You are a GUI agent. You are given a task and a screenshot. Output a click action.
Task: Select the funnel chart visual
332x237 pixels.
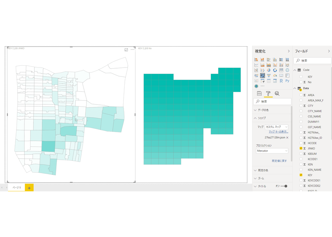click(x=269, y=75)
